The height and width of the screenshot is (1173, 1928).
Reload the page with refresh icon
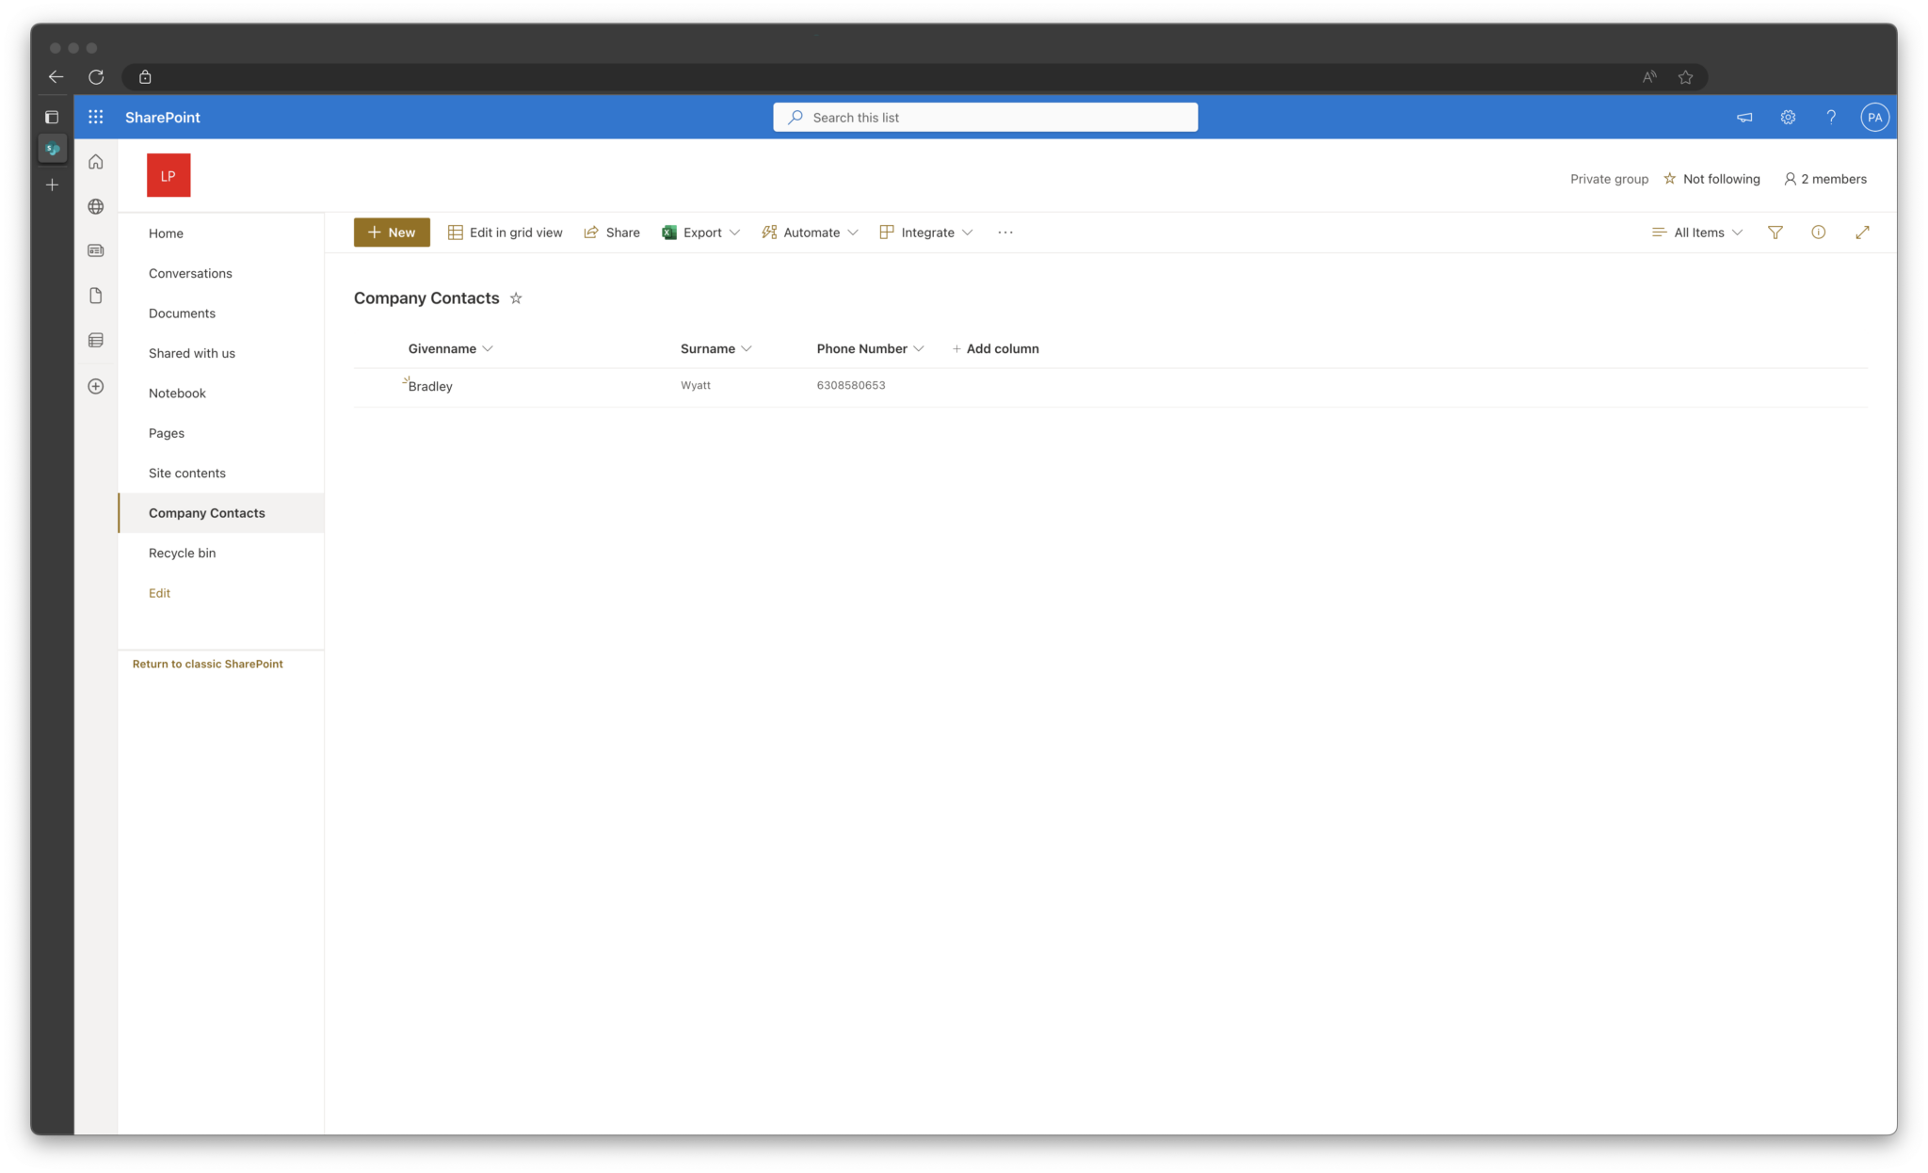point(96,77)
